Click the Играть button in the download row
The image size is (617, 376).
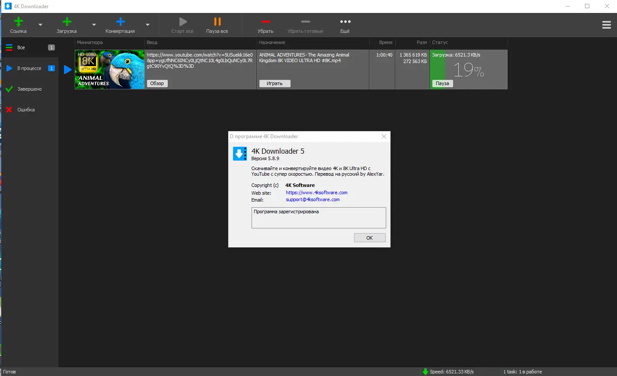[275, 83]
